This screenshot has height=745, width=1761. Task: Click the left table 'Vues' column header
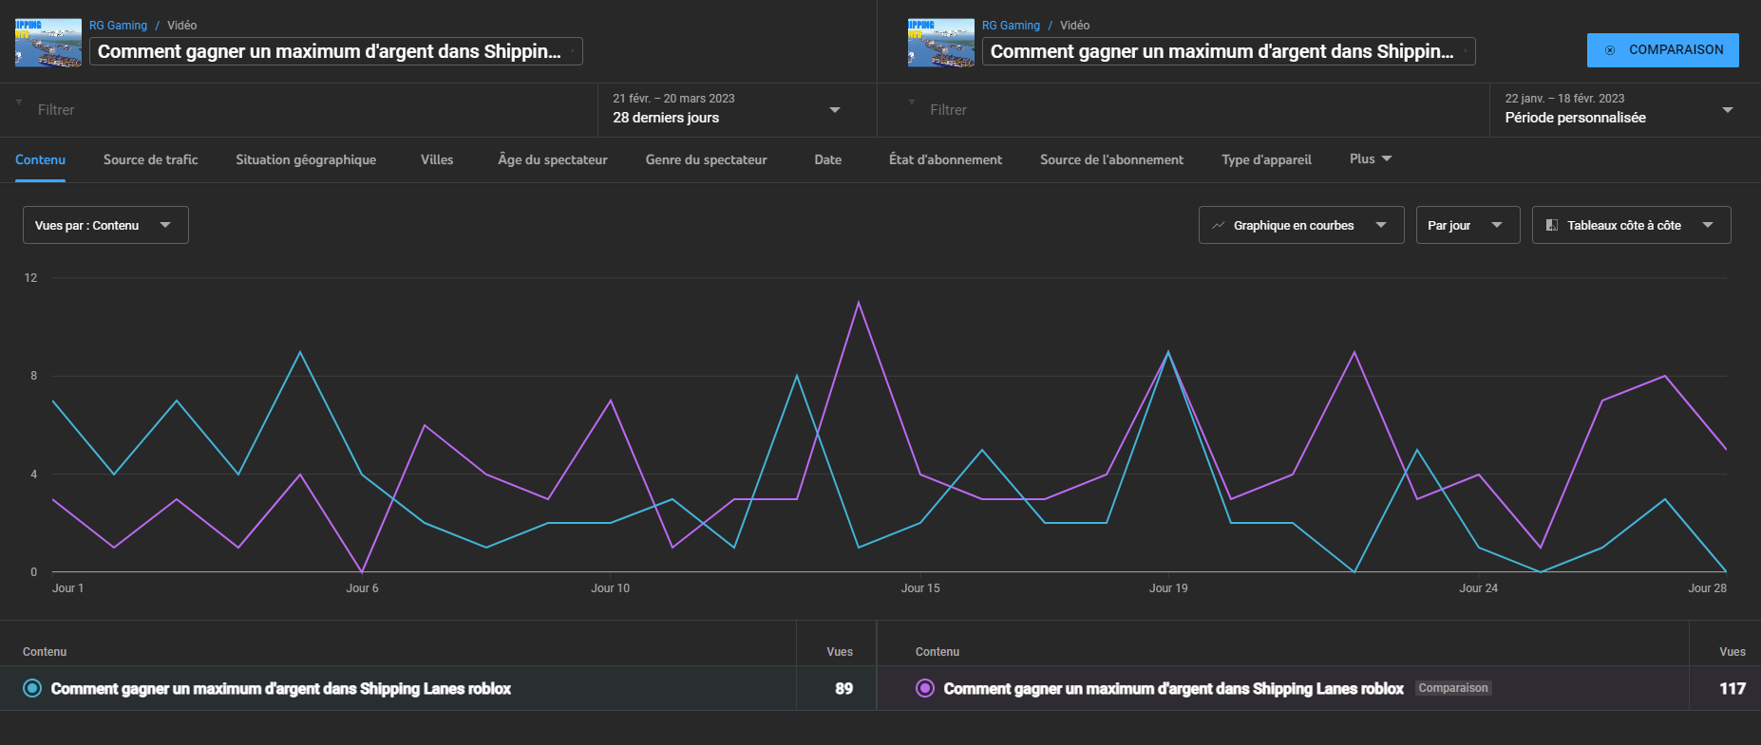840,652
